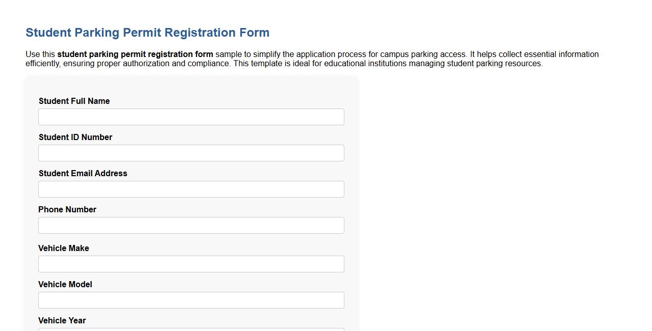Click the Student Full Name label
The height and width of the screenshot is (331, 652).
(74, 101)
